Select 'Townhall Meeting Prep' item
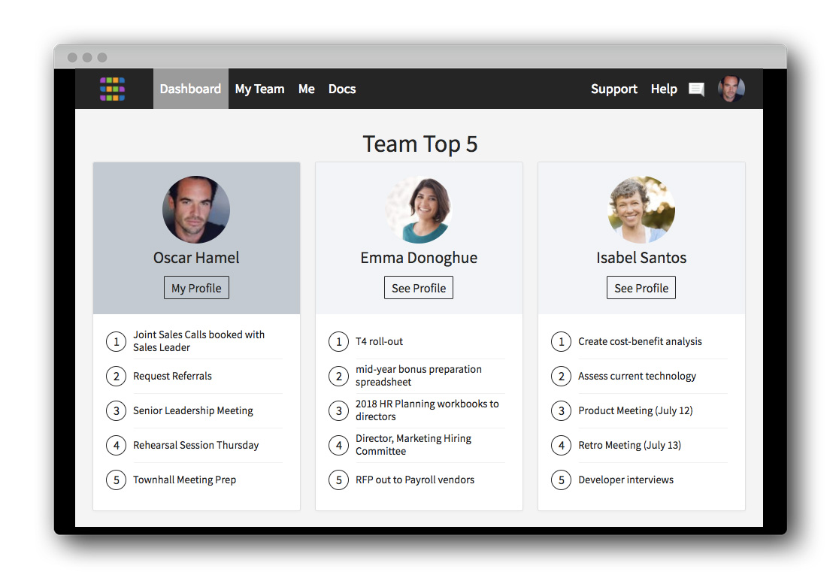Screen dimensions: 839x572 click(185, 480)
